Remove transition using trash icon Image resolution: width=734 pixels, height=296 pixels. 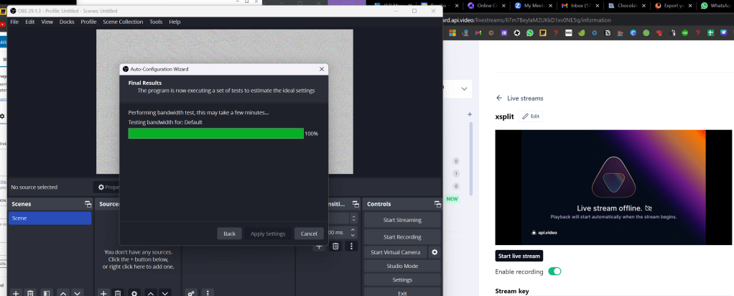pos(335,246)
